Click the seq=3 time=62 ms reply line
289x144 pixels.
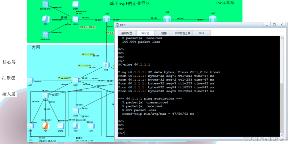coord(166,83)
